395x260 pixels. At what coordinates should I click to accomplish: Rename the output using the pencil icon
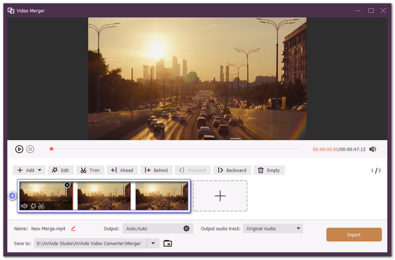tap(74, 228)
